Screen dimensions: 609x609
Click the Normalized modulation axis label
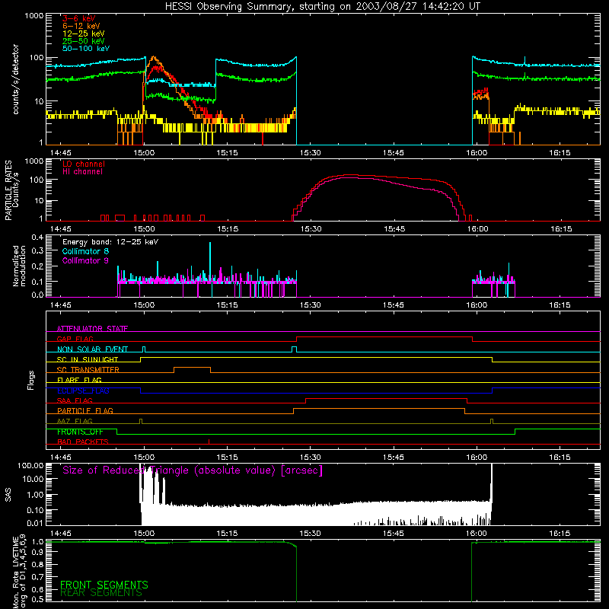click(x=20, y=266)
